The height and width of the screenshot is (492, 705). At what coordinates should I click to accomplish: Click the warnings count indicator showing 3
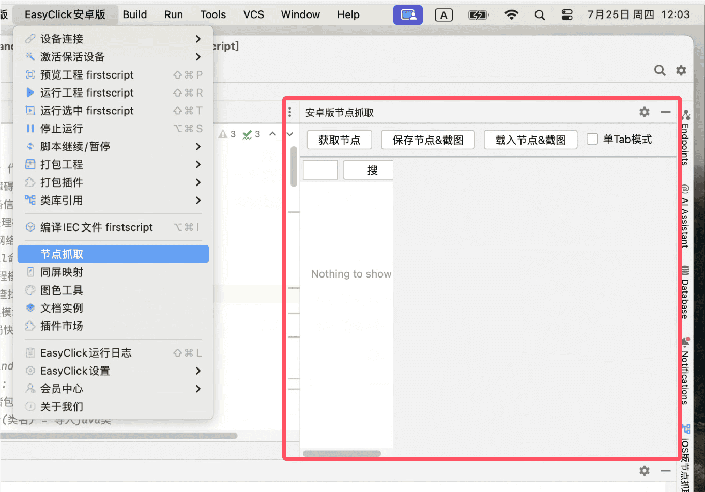pos(227,134)
